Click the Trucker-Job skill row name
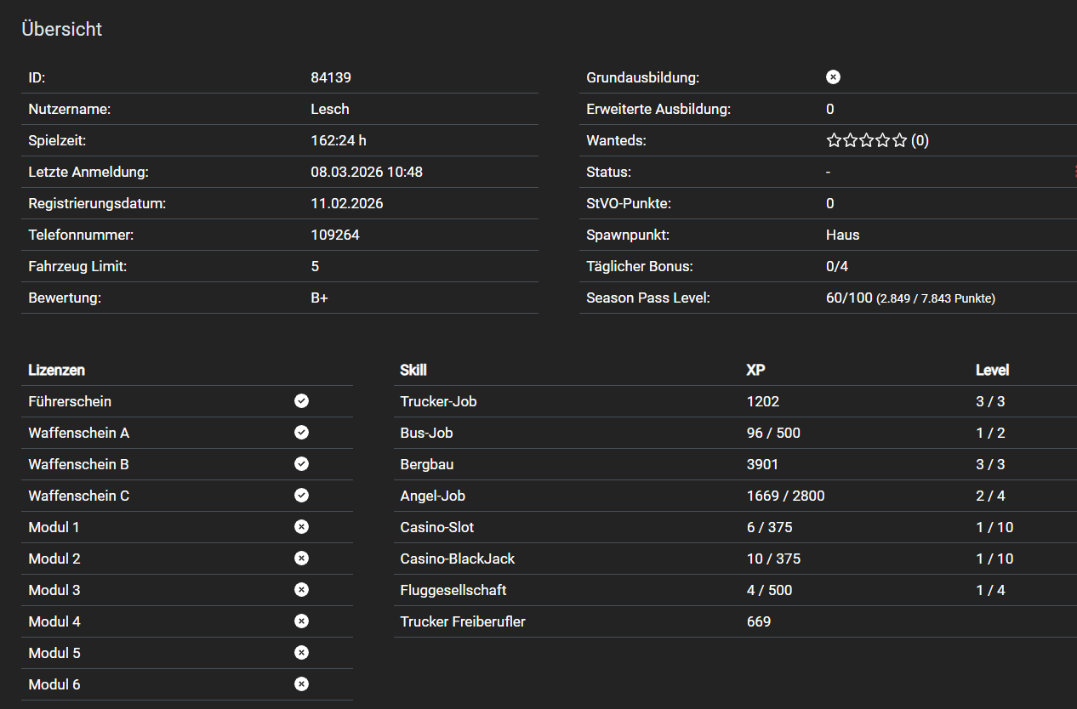This screenshot has width=1077, height=709. pyautogui.click(x=438, y=401)
